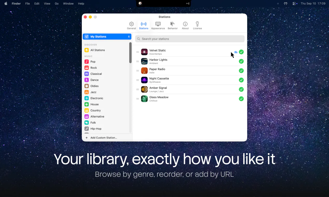Viewport: 329px width, 197px height.
Task: Click the Harbor Lights station artwork
Action: 144,61
